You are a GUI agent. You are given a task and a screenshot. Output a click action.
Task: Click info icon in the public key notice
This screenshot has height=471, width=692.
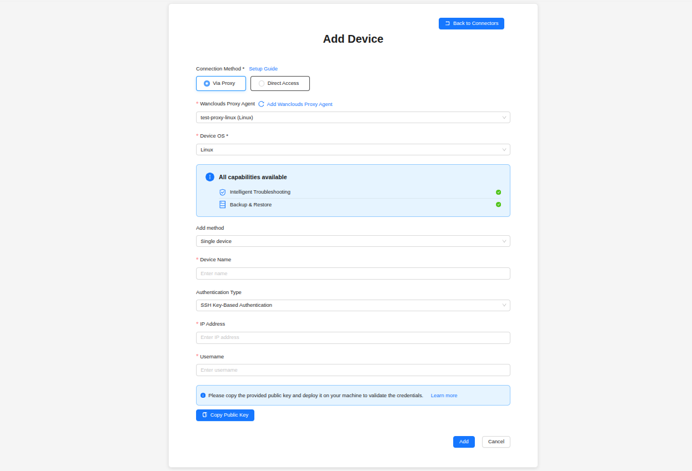(x=203, y=396)
